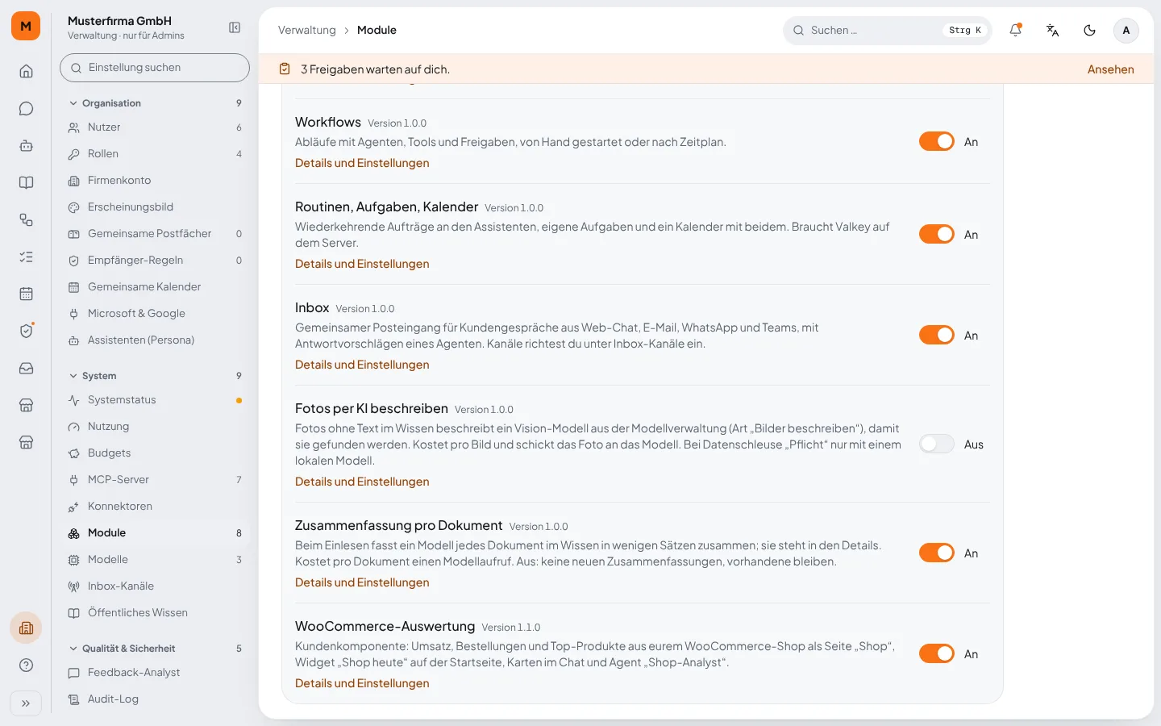
Task: Expand the left rail with double chevron
Action: click(x=26, y=703)
